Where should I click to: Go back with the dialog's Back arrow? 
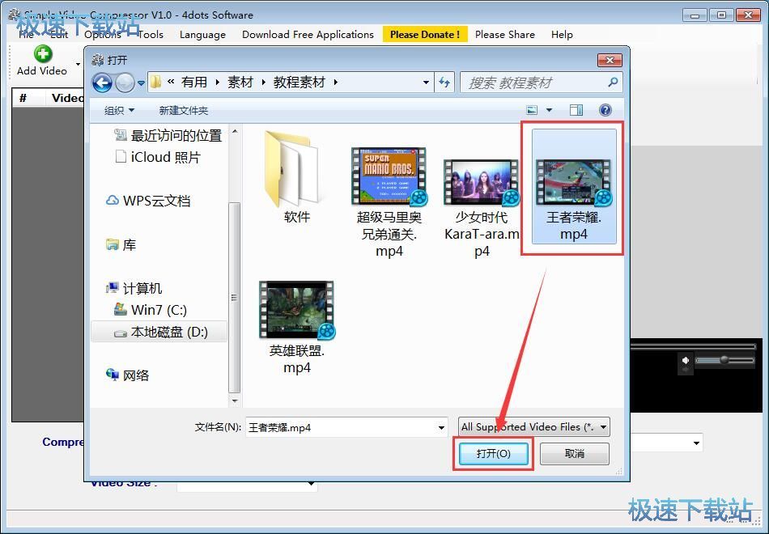coord(102,83)
